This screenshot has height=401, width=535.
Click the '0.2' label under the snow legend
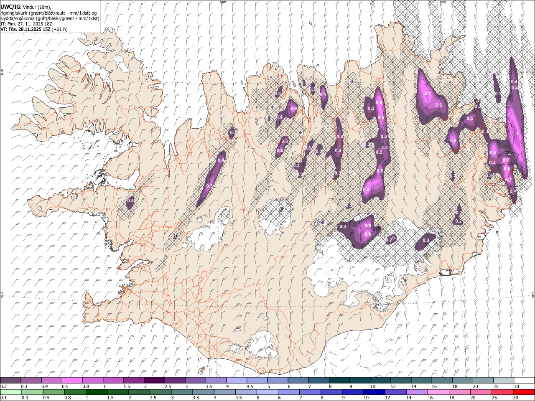(3, 386)
